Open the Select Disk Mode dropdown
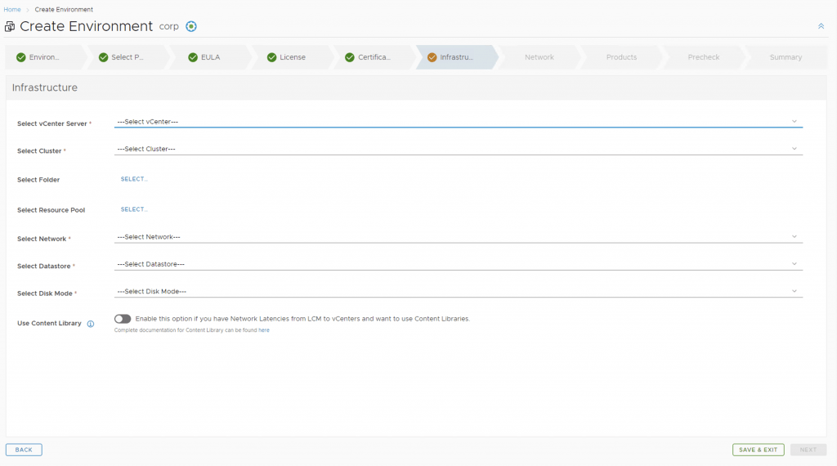The height and width of the screenshot is (466, 837). [458, 291]
